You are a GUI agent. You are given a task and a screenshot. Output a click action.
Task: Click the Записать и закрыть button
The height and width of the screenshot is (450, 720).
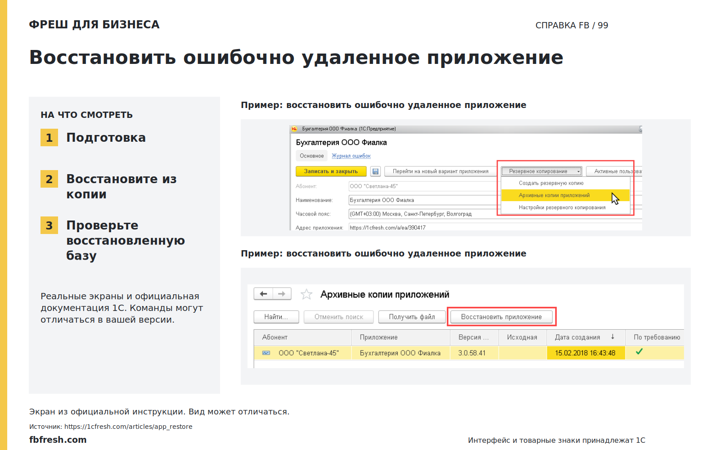[x=331, y=171]
